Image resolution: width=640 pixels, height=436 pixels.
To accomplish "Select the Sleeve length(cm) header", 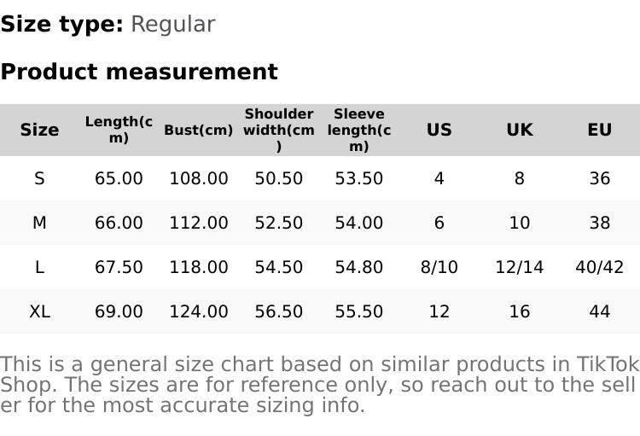I will point(359,130).
